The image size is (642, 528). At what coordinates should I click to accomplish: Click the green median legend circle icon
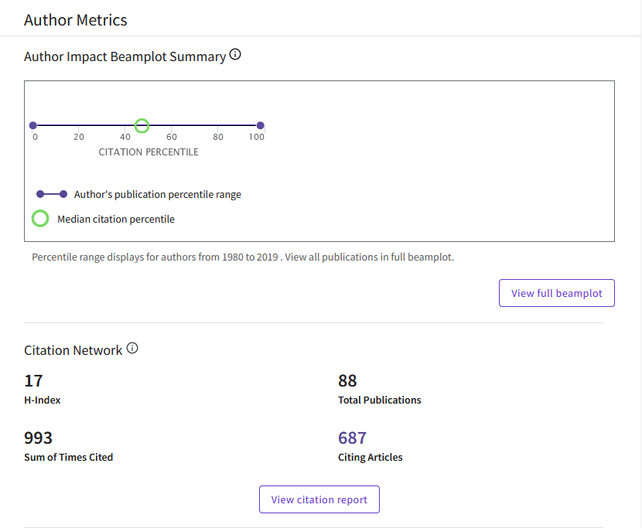[x=40, y=219]
